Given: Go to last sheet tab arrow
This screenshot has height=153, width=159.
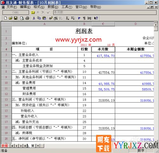Looking at the screenshot, I should click(x=25, y=146).
